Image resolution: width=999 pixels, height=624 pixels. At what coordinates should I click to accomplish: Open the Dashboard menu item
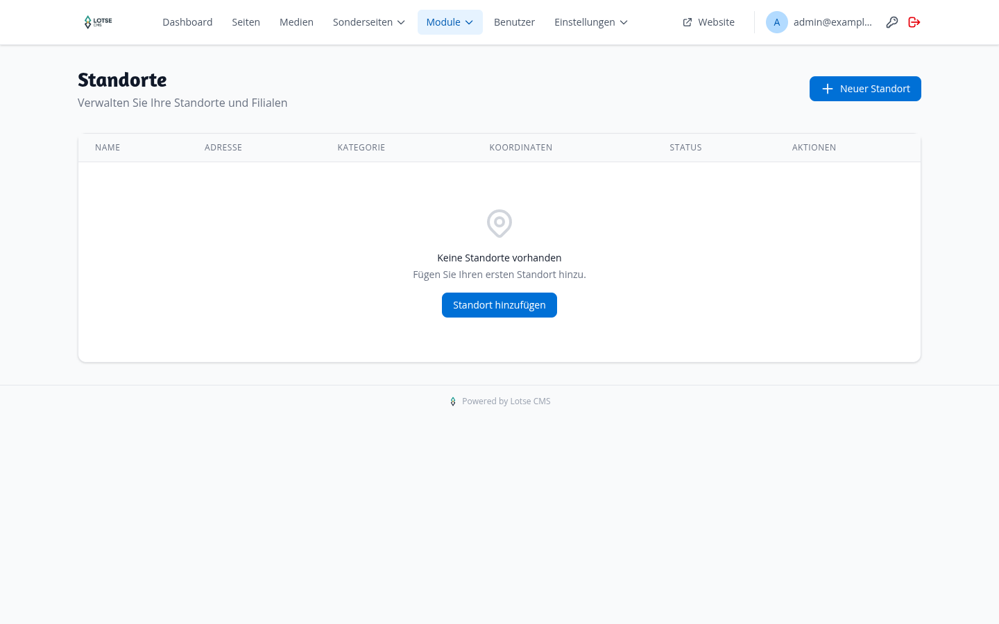pos(187,22)
